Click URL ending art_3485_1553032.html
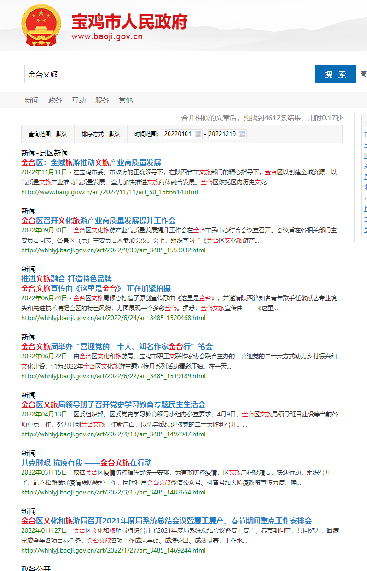367x571 pixels. click(x=113, y=250)
